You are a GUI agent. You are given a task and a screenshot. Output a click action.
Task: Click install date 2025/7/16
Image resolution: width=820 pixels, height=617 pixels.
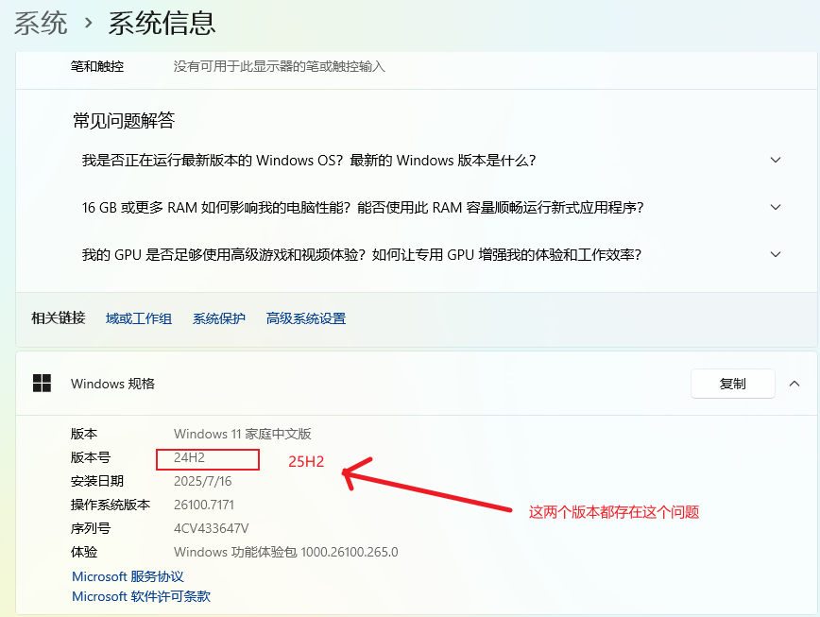point(202,481)
